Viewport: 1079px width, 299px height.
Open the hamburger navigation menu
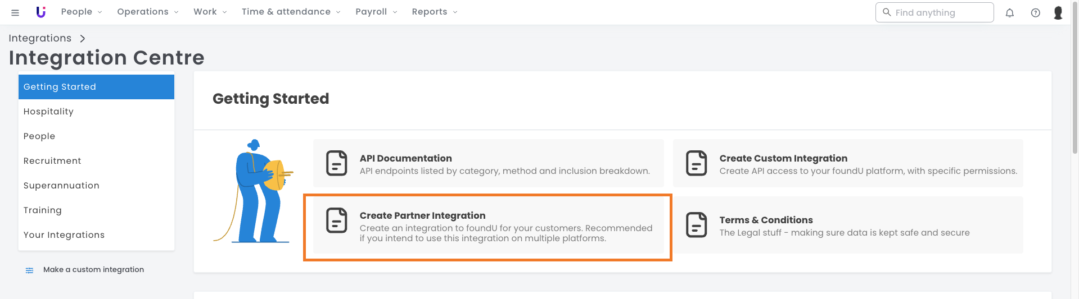click(x=15, y=12)
